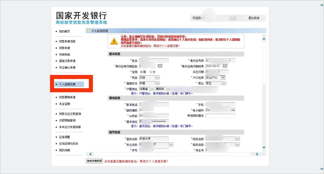
Task: Open 我的消息 menu item
Action: point(64,150)
